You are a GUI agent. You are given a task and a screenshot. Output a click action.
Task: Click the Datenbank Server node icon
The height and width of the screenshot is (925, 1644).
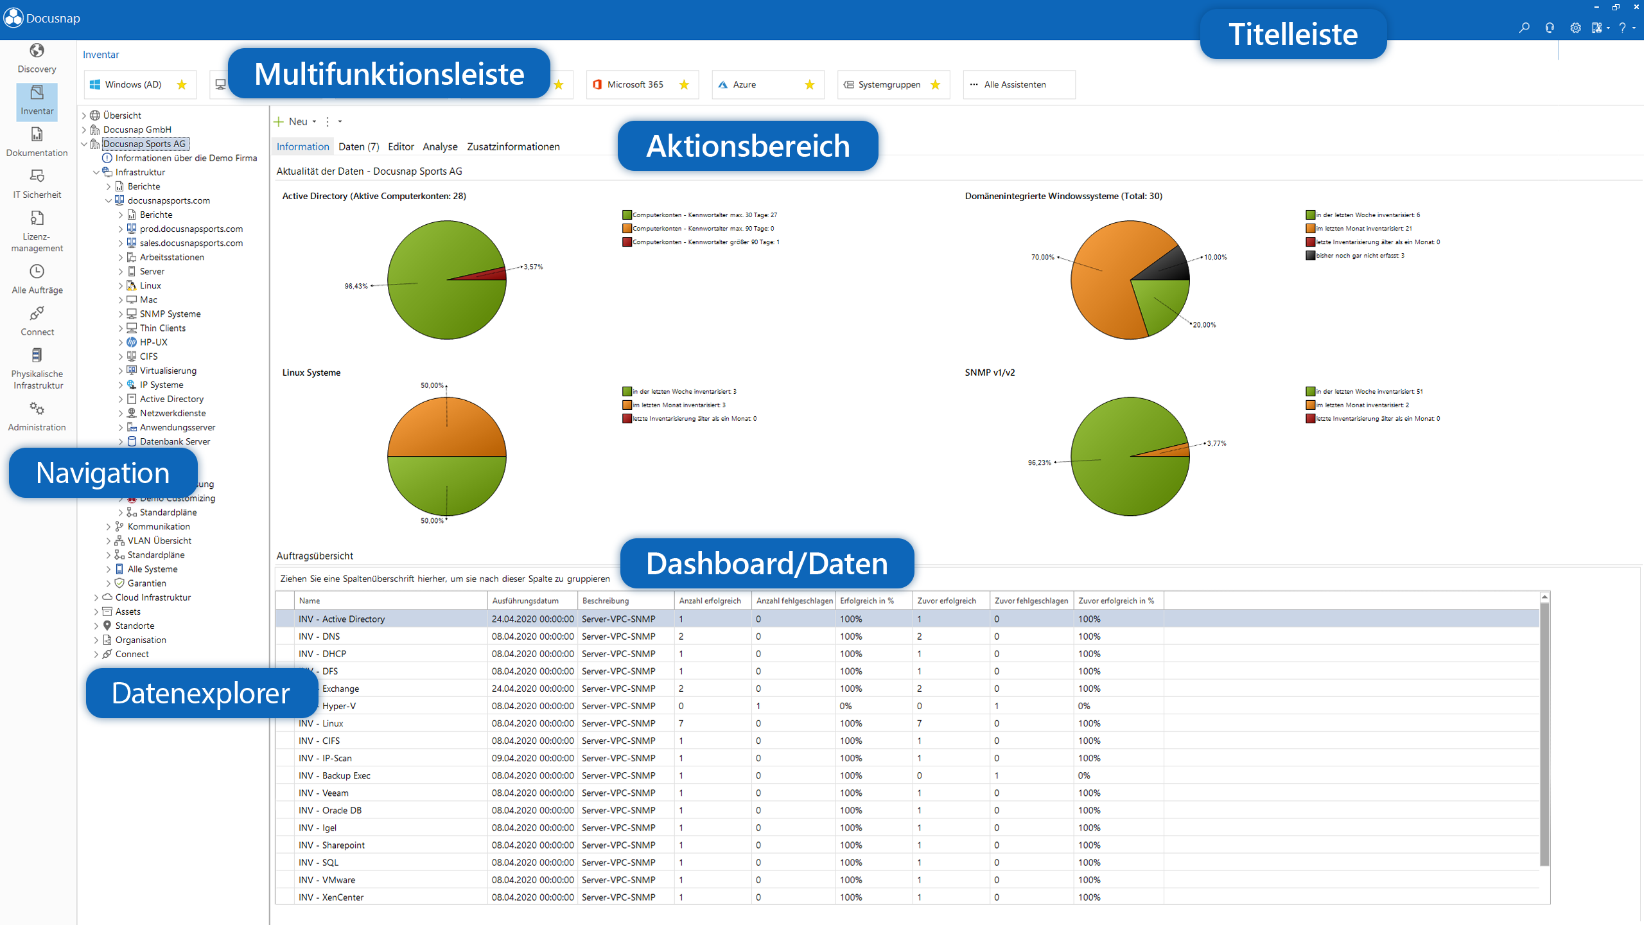(132, 442)
